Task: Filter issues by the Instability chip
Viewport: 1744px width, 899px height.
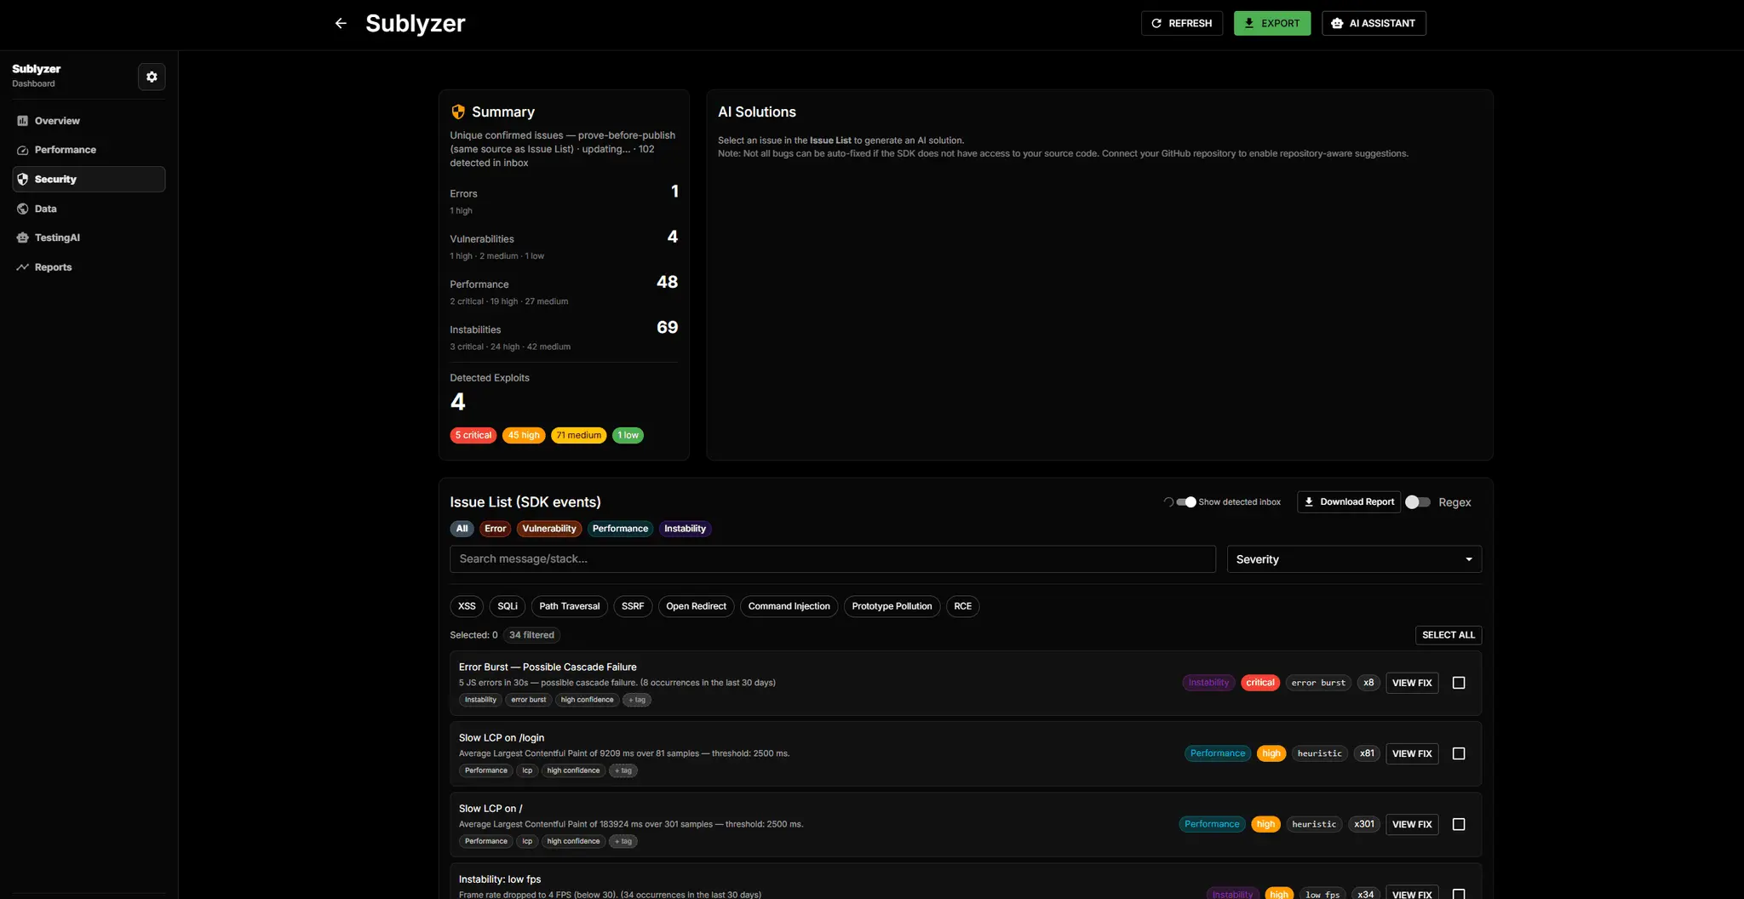Action: 685,529
